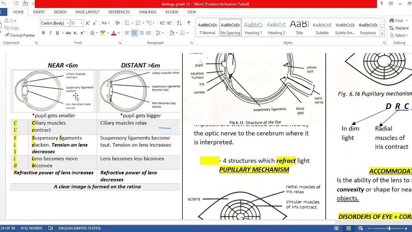Apply red font color swatch
Viewport: 412px width, 232px height.
114,33
